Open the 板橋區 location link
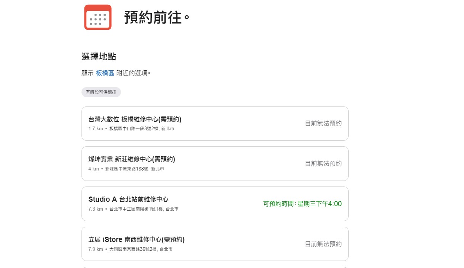 105,73
